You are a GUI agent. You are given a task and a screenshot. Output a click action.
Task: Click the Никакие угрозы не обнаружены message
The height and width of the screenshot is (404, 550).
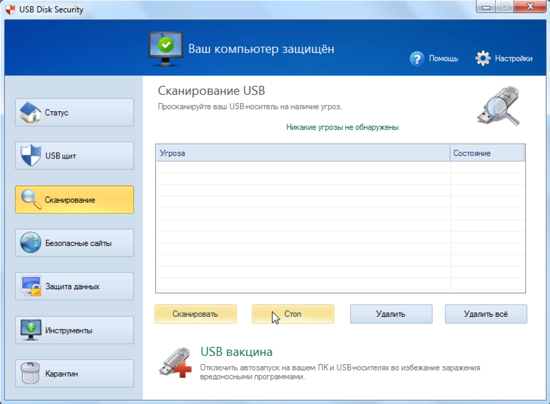click(342, 127)
